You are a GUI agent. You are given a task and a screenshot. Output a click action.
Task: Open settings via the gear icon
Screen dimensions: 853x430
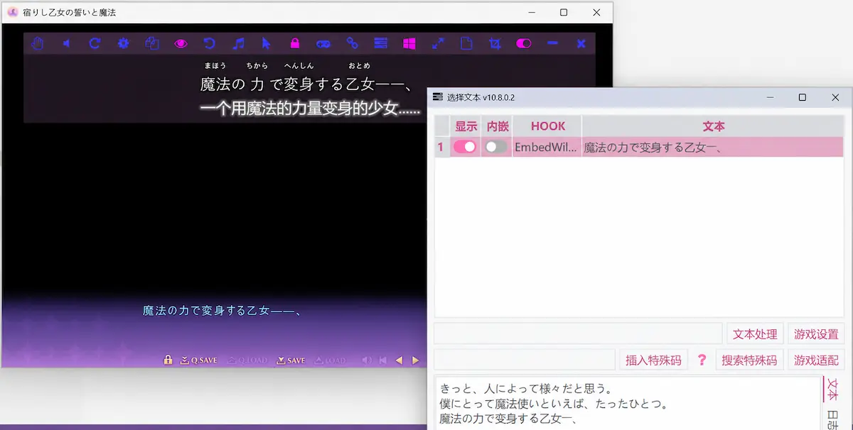point(124,44)
